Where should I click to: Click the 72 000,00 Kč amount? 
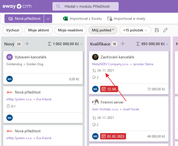click(x=156, y=89)
